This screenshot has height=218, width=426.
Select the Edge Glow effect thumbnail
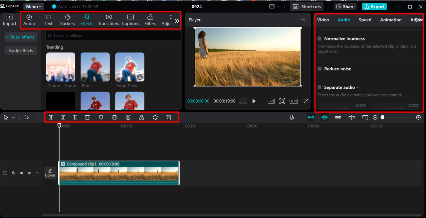click(x=130, y=67)
